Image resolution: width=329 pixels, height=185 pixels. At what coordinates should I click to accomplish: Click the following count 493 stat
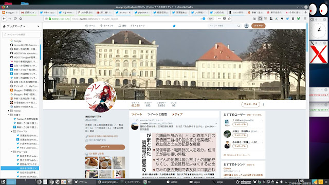click(x=148, y=104)
